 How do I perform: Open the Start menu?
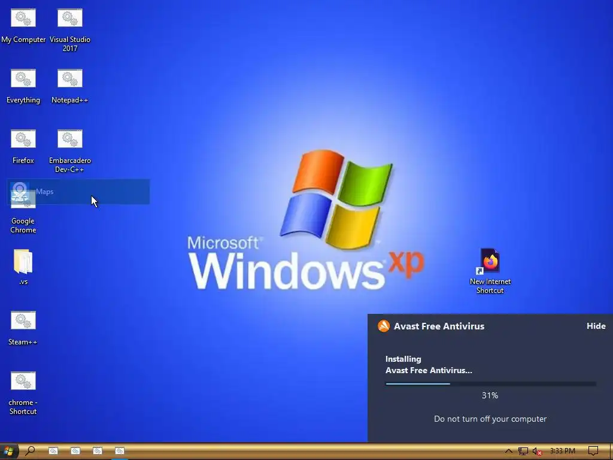click(8, 451)
